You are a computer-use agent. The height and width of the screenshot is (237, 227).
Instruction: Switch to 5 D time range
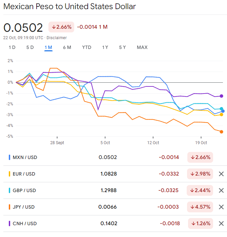(x=30, y=47)
